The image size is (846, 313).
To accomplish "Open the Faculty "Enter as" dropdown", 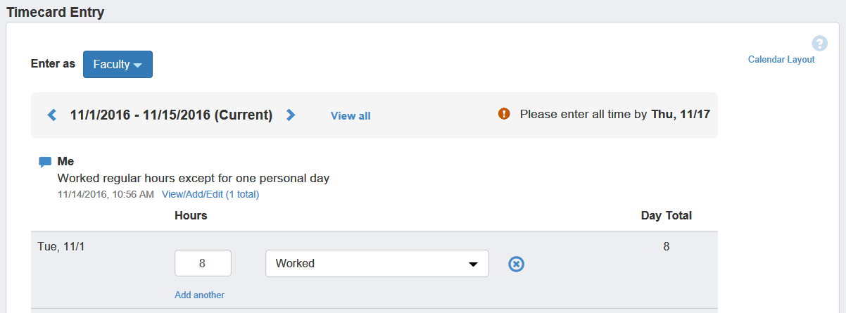I will (118, 65).
